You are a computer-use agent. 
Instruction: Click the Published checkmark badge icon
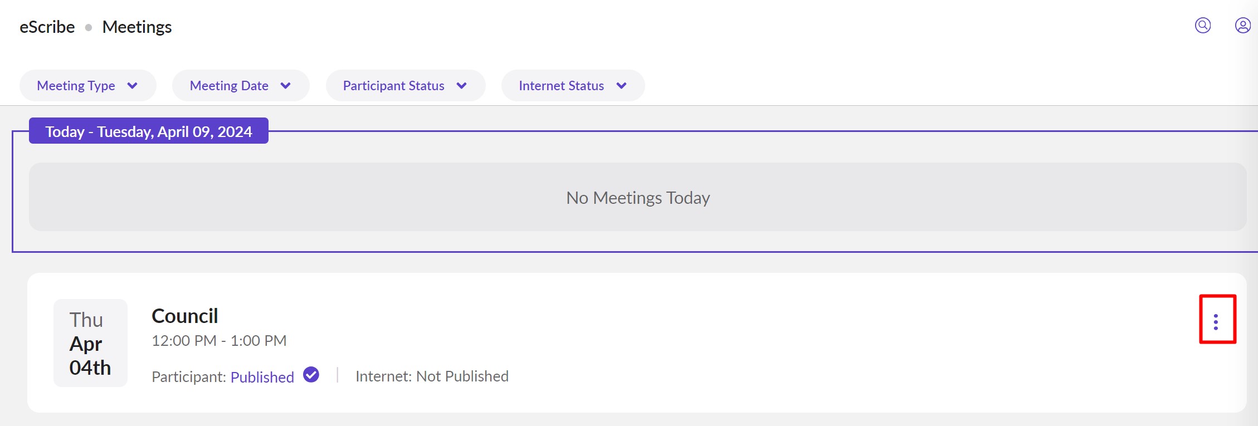tap(311, 375)
